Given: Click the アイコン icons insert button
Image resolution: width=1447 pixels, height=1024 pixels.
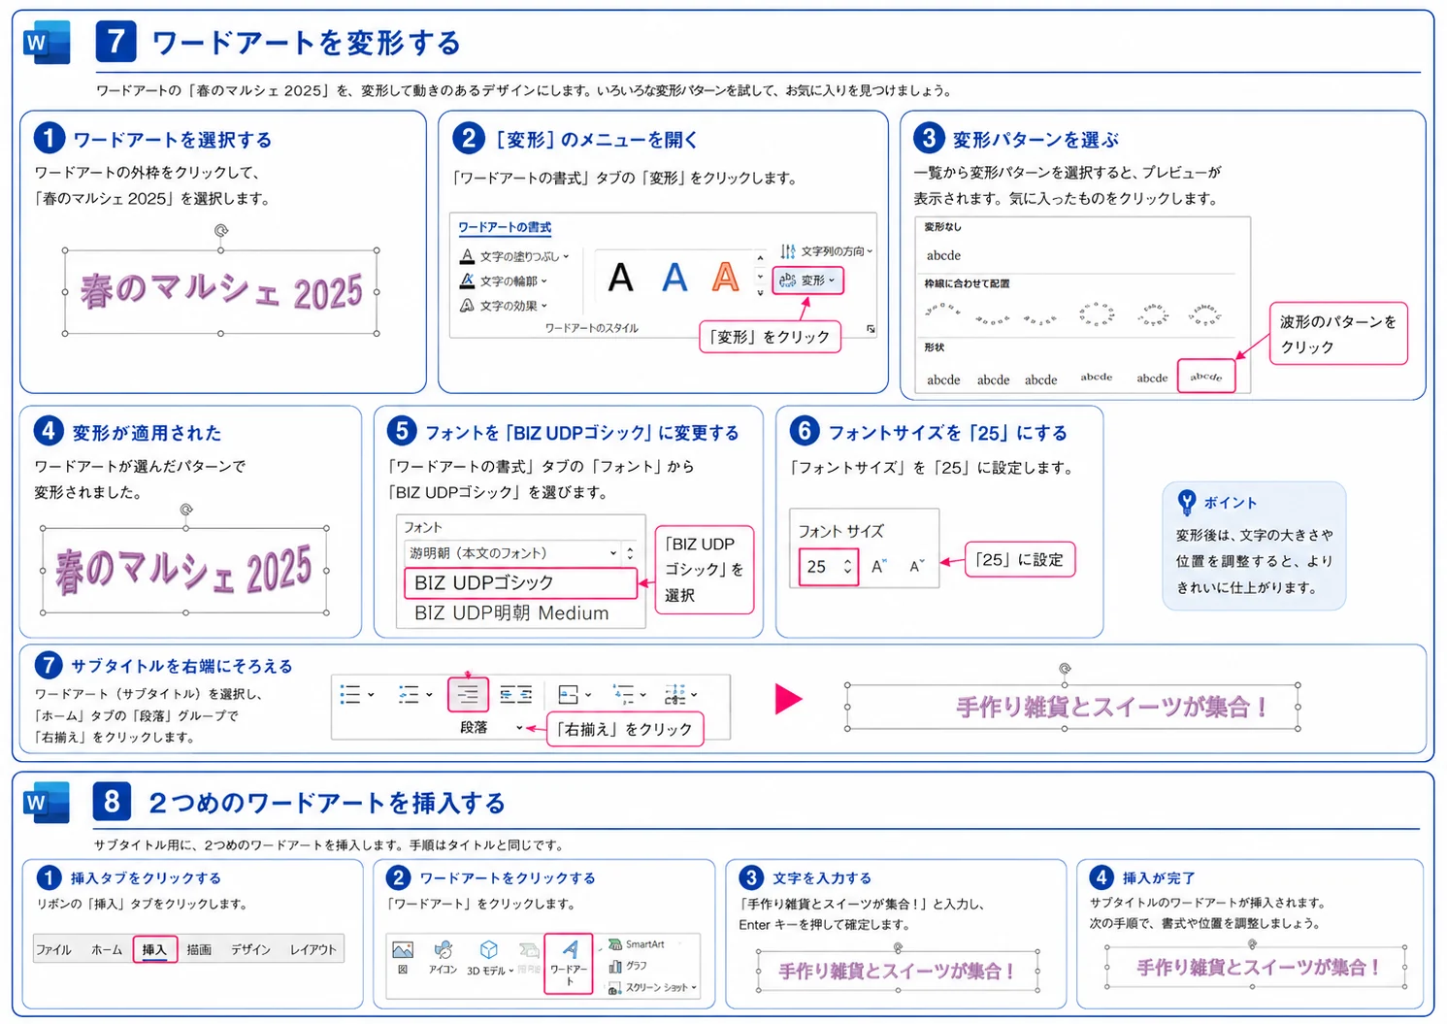Looking at the screenshot, I should coord(443,956).
